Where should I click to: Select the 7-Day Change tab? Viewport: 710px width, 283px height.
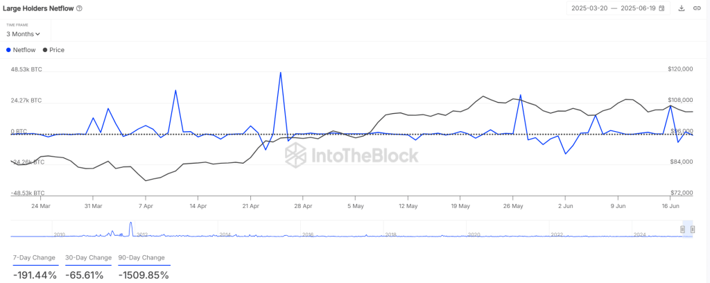click(35, 258)
